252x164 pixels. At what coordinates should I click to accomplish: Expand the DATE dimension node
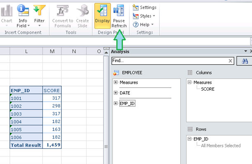click(115, 93)
